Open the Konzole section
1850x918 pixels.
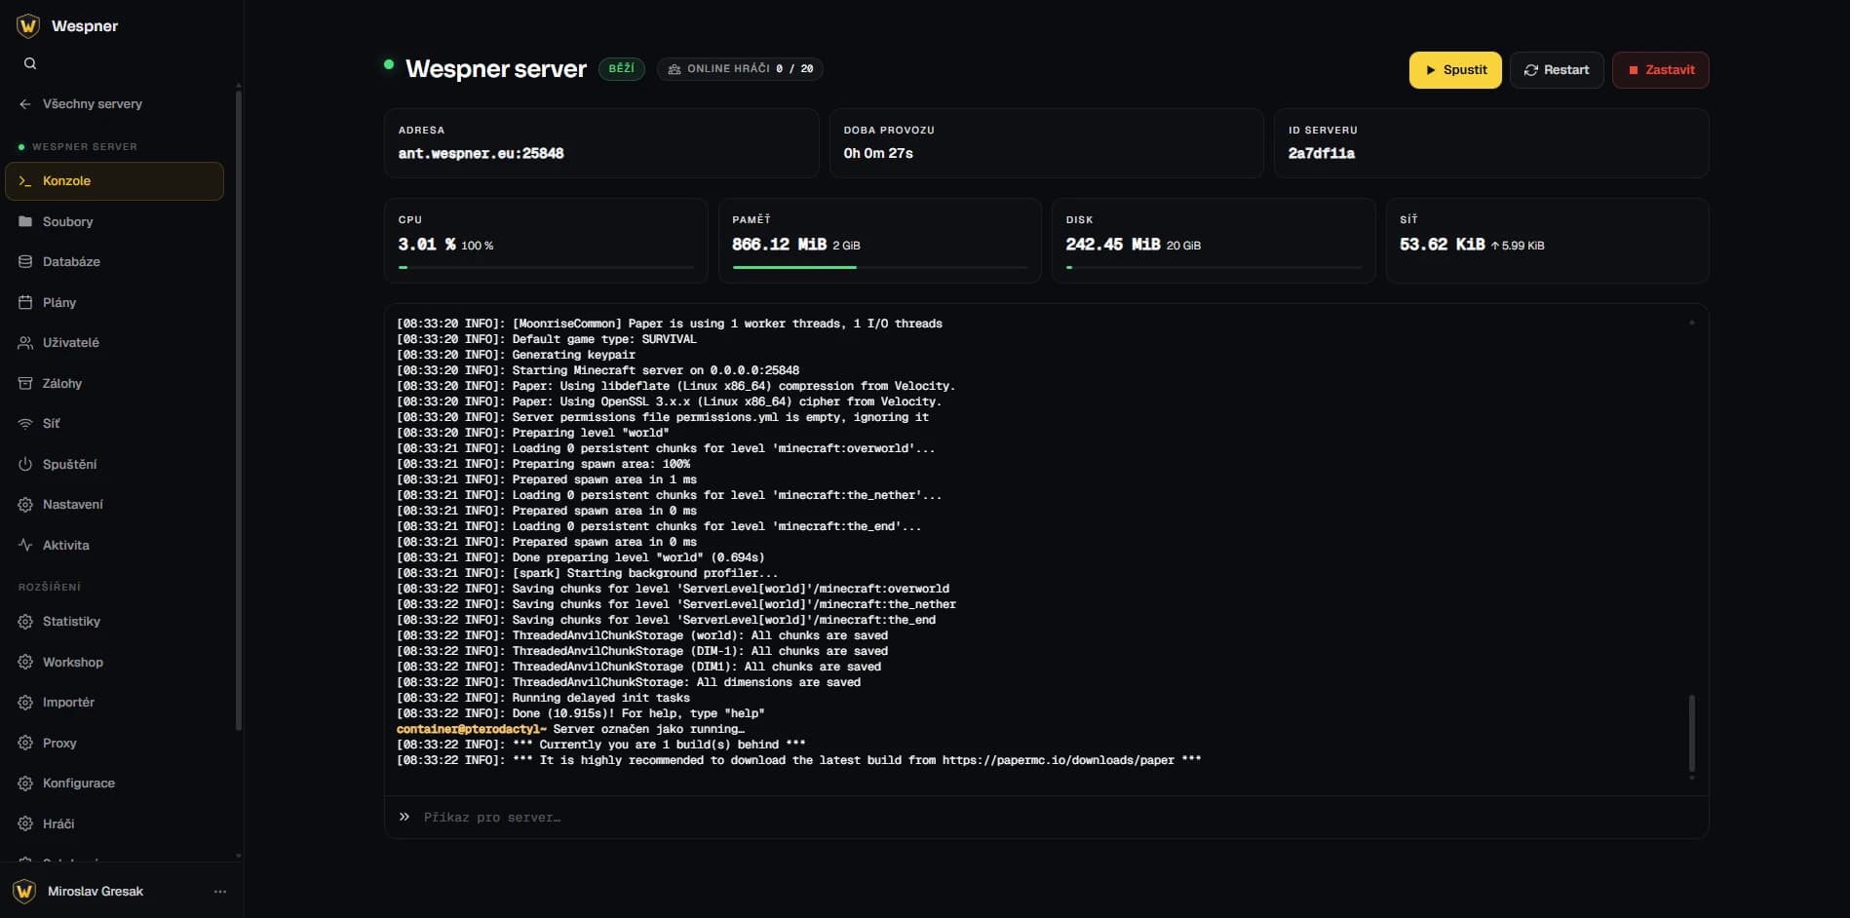pyautogui.click(x=114, y=181)
